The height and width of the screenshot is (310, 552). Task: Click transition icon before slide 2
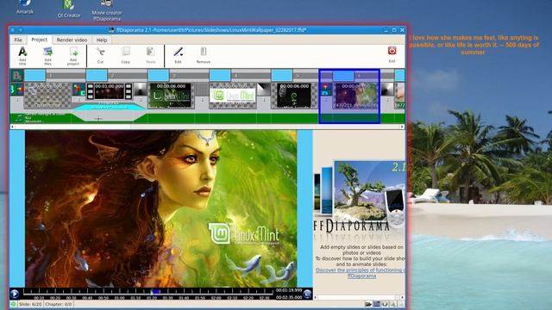pos(78,90)
